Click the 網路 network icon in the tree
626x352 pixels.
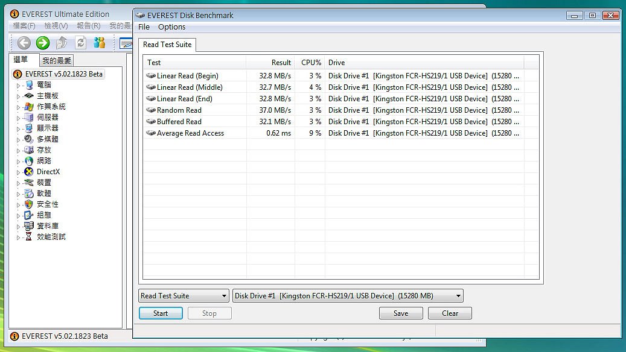[29, 161]
